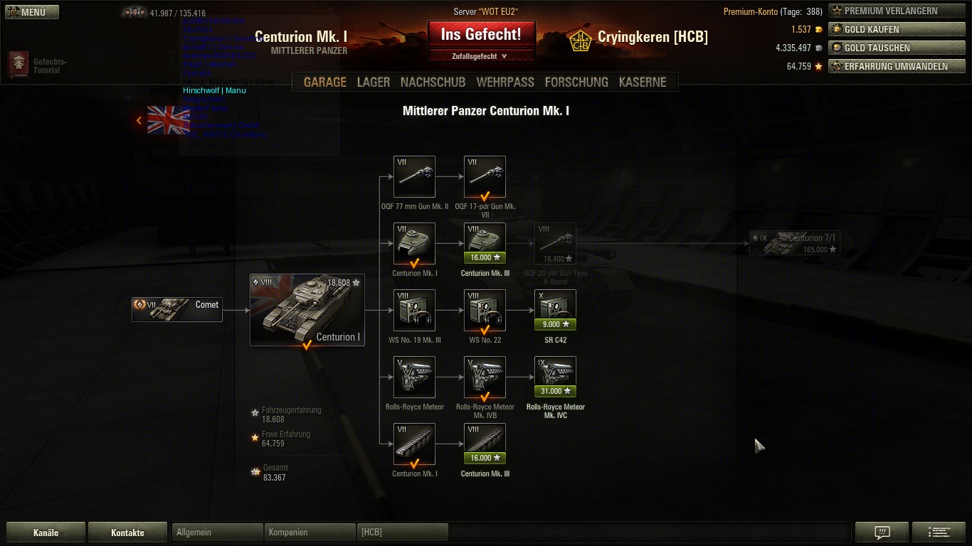Select the WS No. 19 Mk. III radio

(x=414, y=310)
